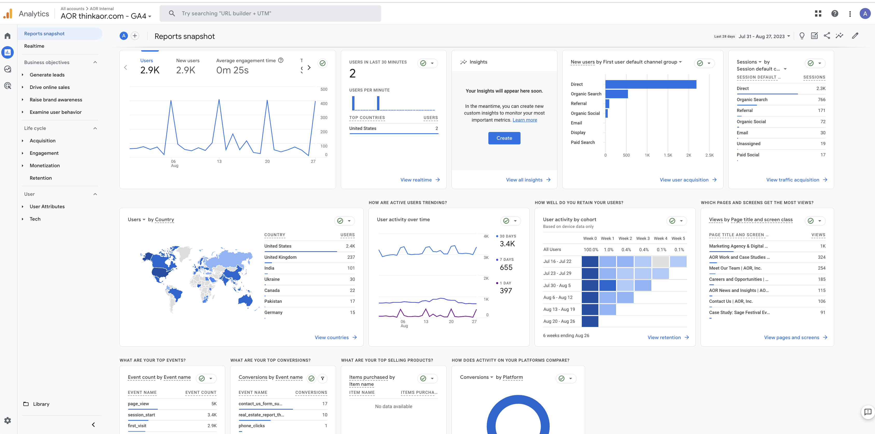Click the Library folder icon
The width and height of the screenshot is (875, 434).
26,404
